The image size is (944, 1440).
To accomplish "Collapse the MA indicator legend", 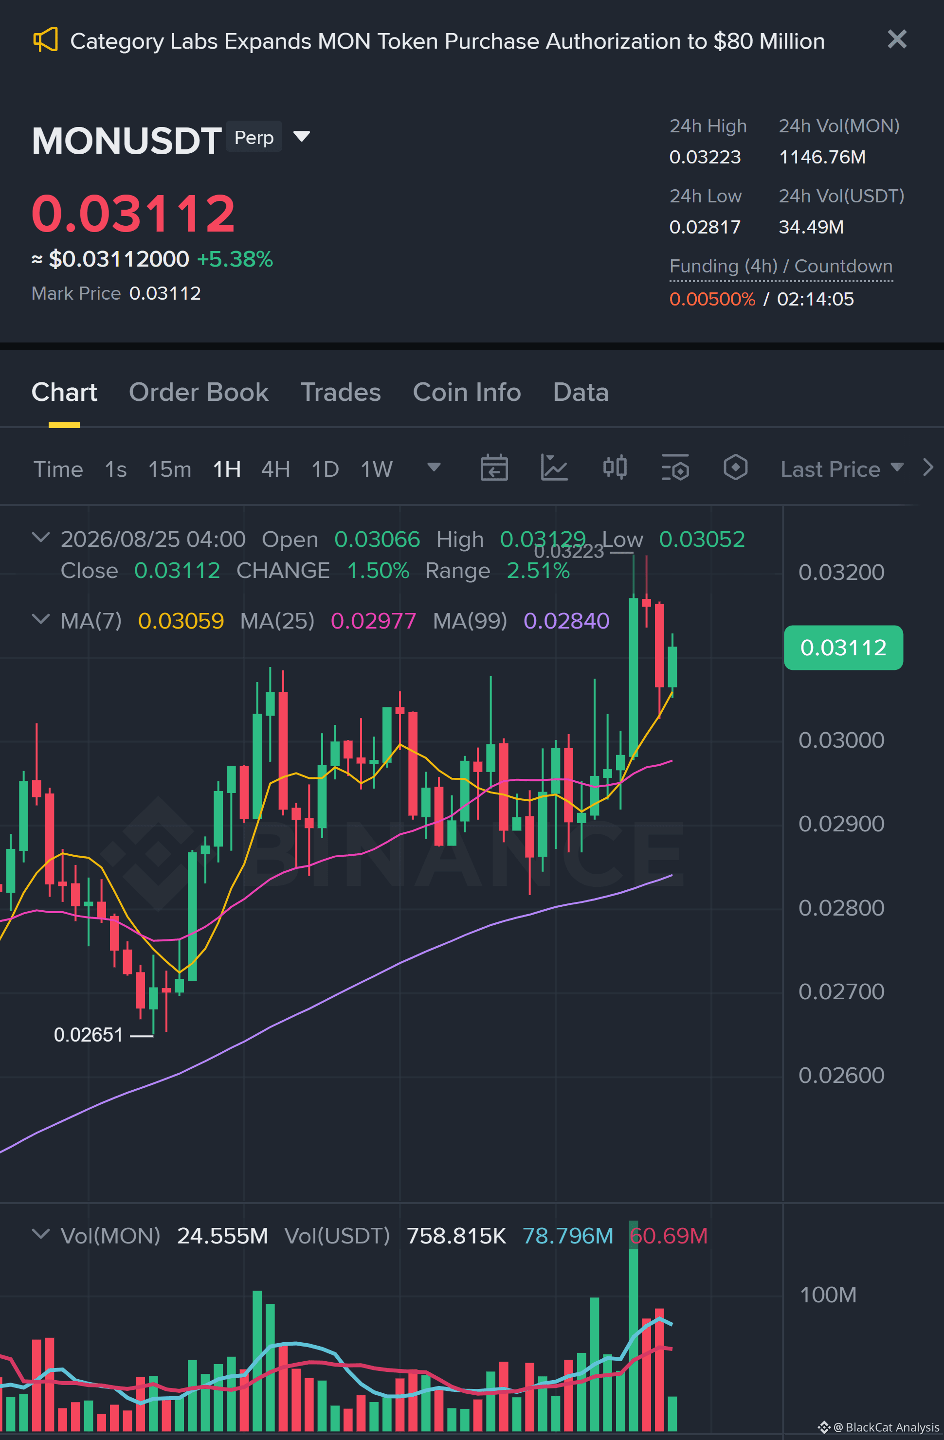I will click(40, 619).
